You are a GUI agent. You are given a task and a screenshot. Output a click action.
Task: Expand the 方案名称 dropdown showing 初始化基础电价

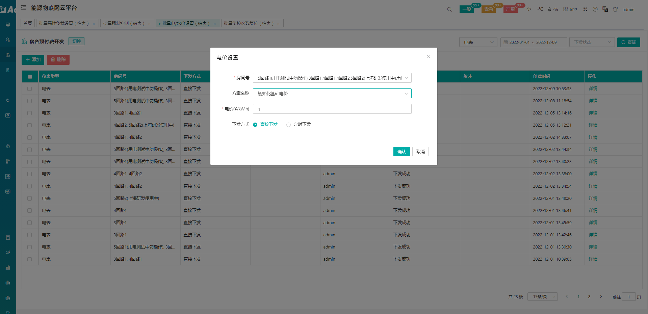pyautogui.click(x=332, y=94)
